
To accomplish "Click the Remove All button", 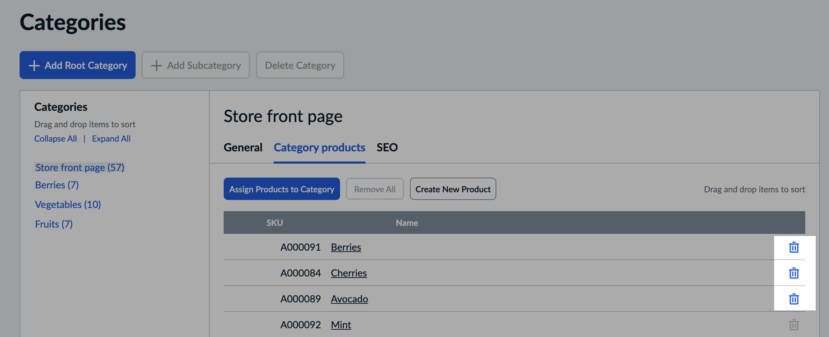I will tap(375, 189).
